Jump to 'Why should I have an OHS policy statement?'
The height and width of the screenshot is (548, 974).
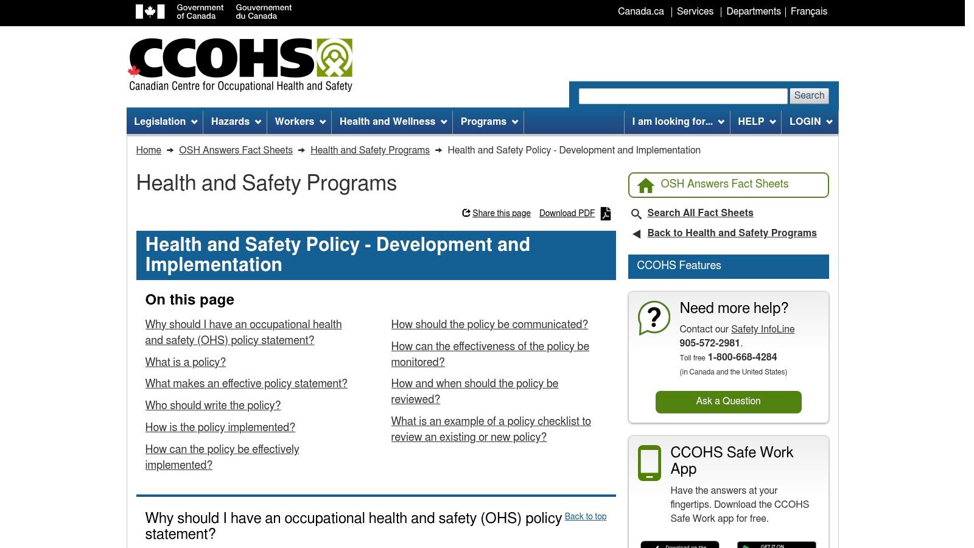243,332
